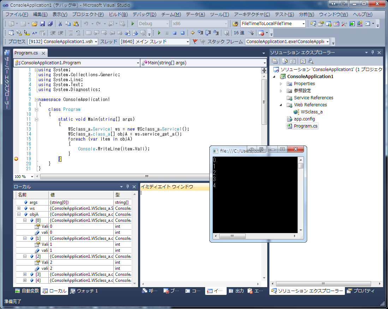Stop debugging with the blue square button
This screenshot has height=309, width=388.
tap(175, 33)
